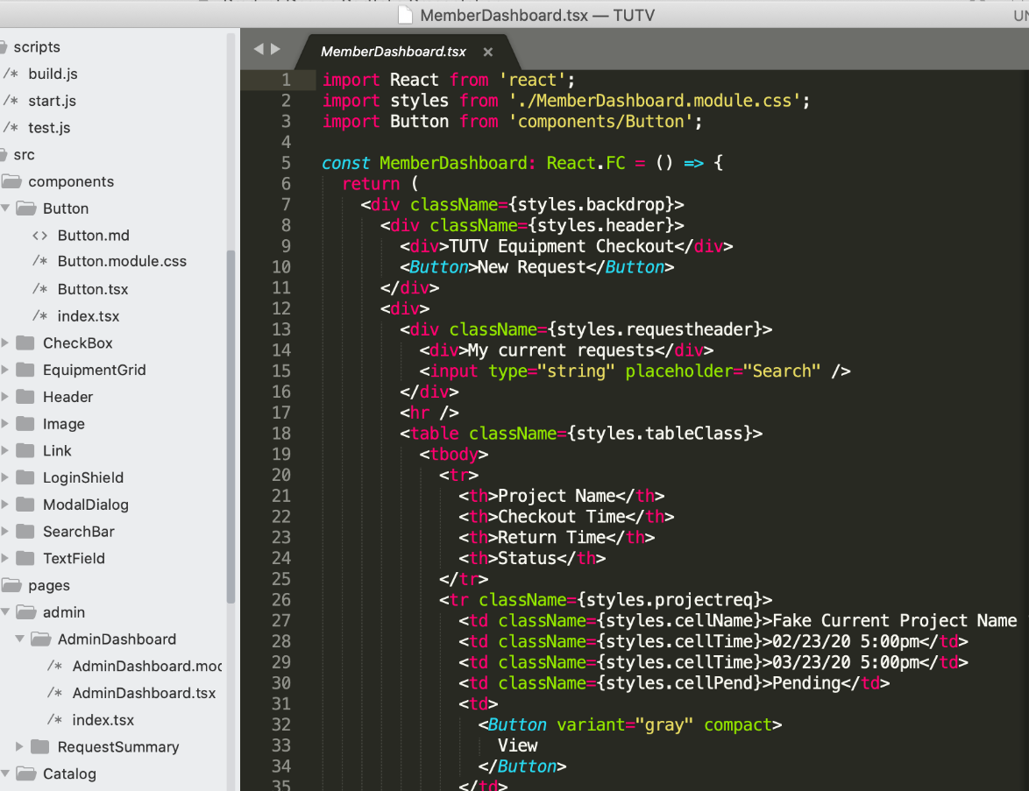Click the TextField folder icon

(x=25, y=557)
